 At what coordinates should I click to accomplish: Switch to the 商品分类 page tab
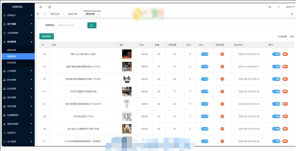55,14
